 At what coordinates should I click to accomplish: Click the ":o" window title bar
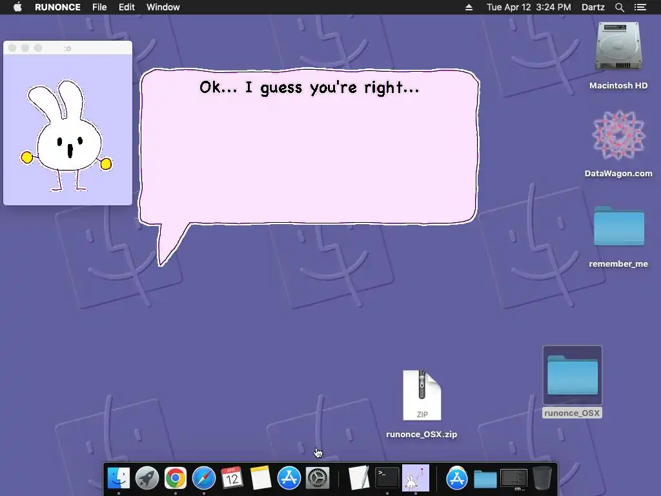point(67,48)
